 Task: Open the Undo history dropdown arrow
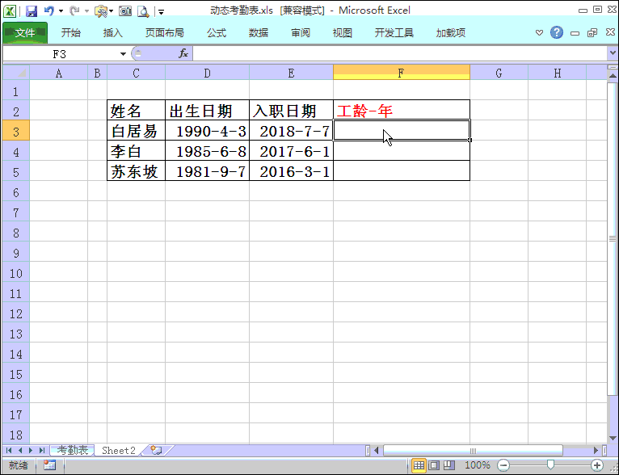point(61,11)
